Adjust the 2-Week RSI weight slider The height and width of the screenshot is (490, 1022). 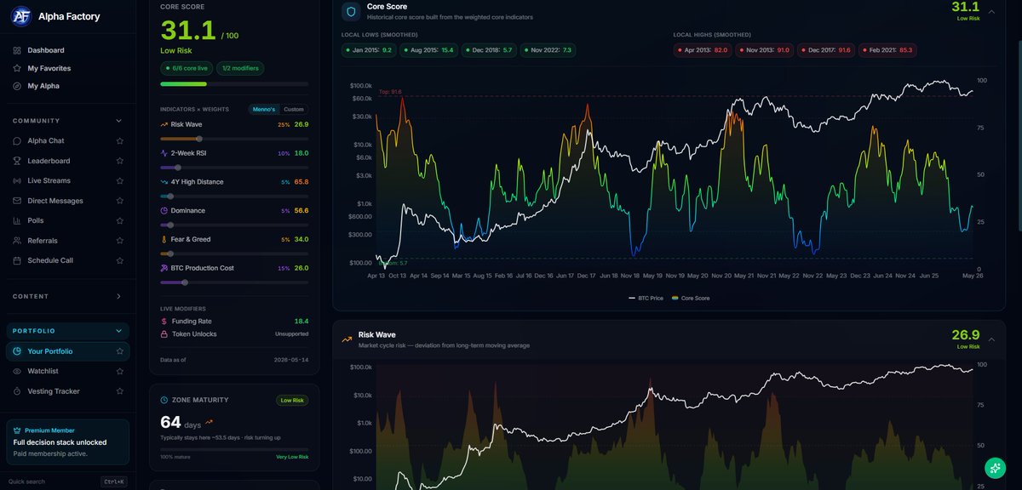234,168
